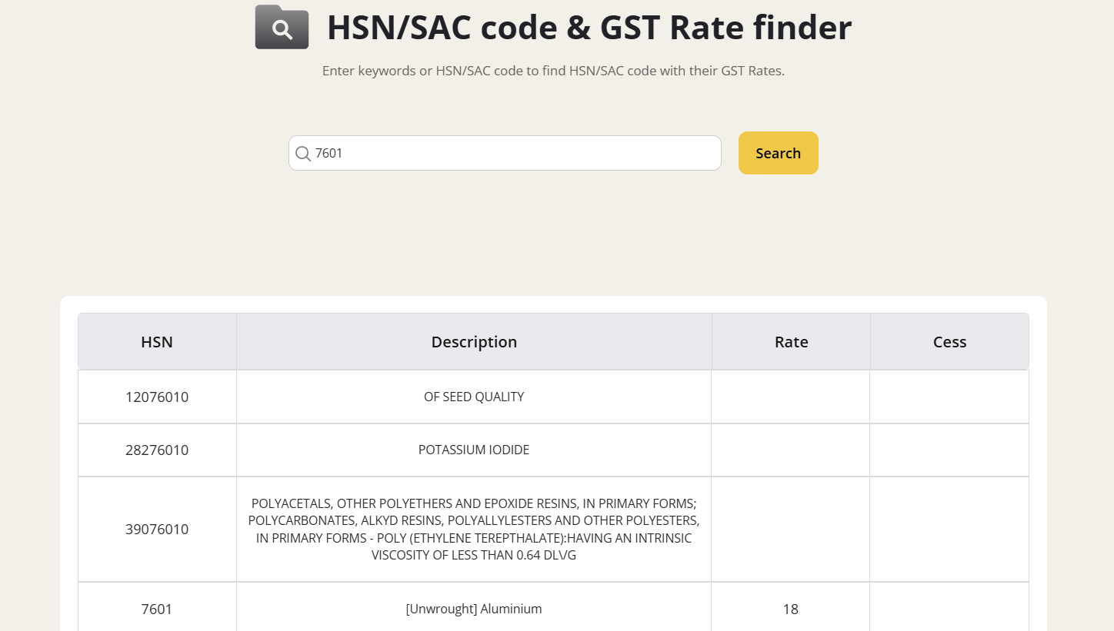Click the HSN column header
This screenshot has height=631, width=1114.
(x=157, y=342)
